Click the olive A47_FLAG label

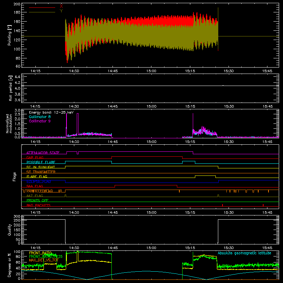click(x=35, y=196)
